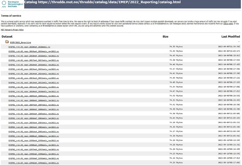Click the Norwegian Meteorological Institute logo
Image resolution: width=242 pixels, height=165 pixels.
point(11,4)
